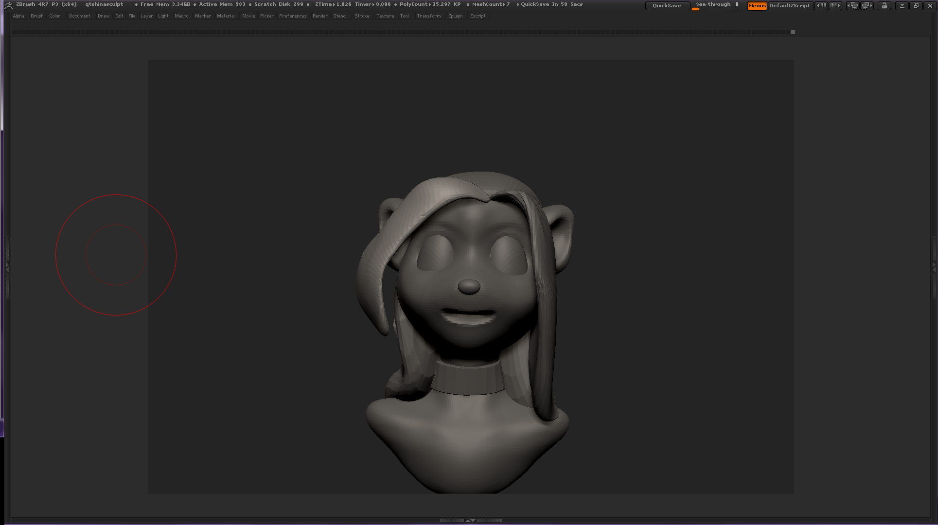Load previous UI color scheme icon
The height and width of the screenshot is (525, 938).
[821, 6]
